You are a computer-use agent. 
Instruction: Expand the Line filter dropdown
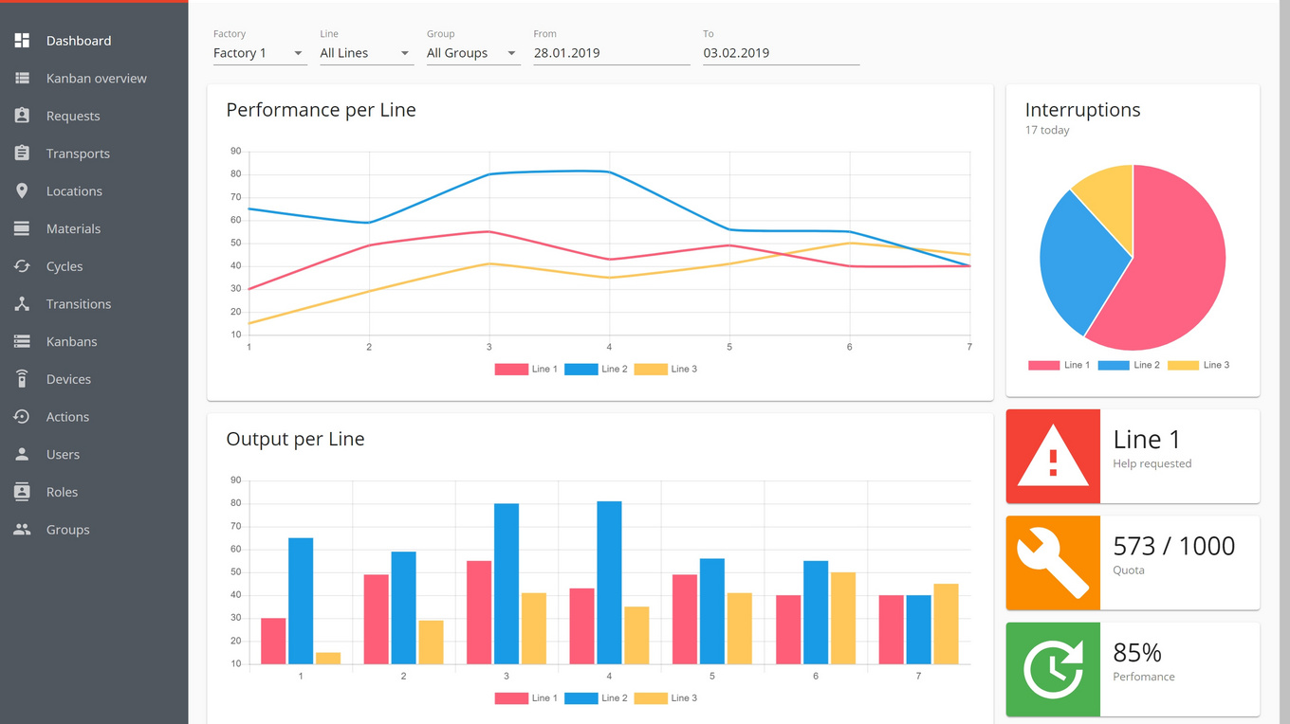pyautogui.click(x=366, y=53)
